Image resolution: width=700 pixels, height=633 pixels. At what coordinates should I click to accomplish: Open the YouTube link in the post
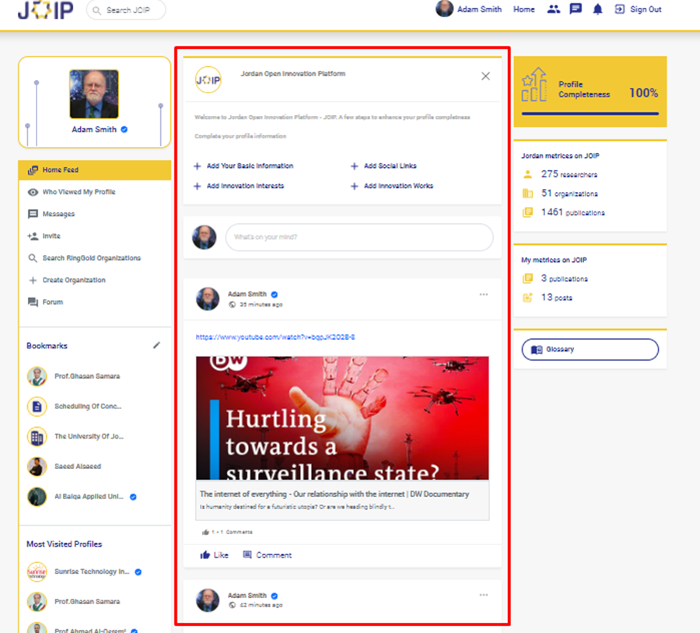point(275,337)
